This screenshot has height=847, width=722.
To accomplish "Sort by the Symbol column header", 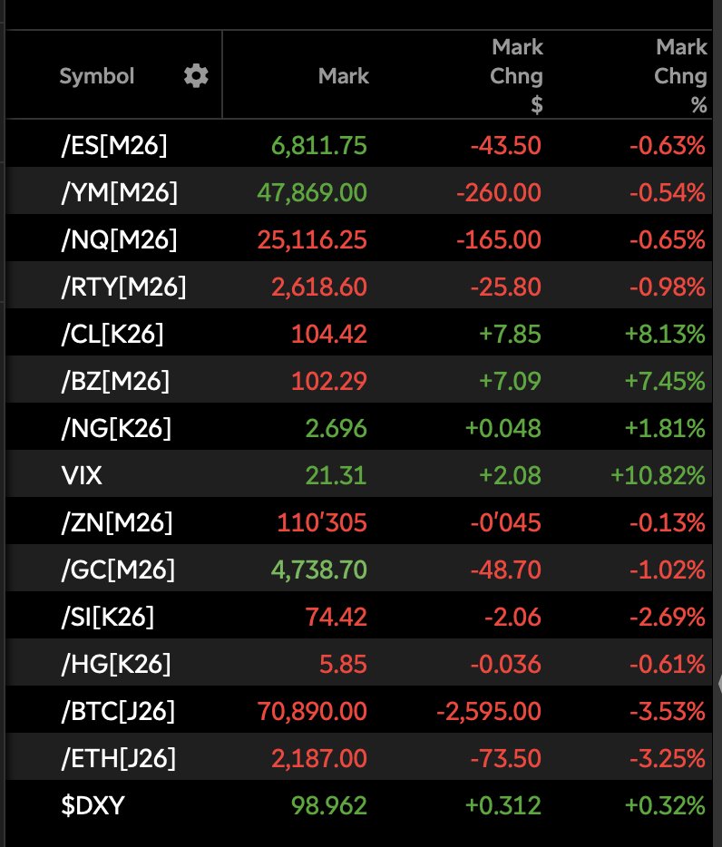I will tap(97, 76).
